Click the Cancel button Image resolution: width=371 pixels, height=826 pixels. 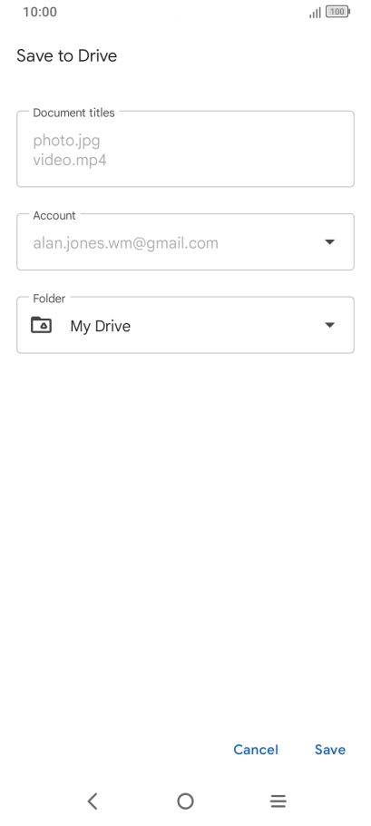click(x=256, y=750)
